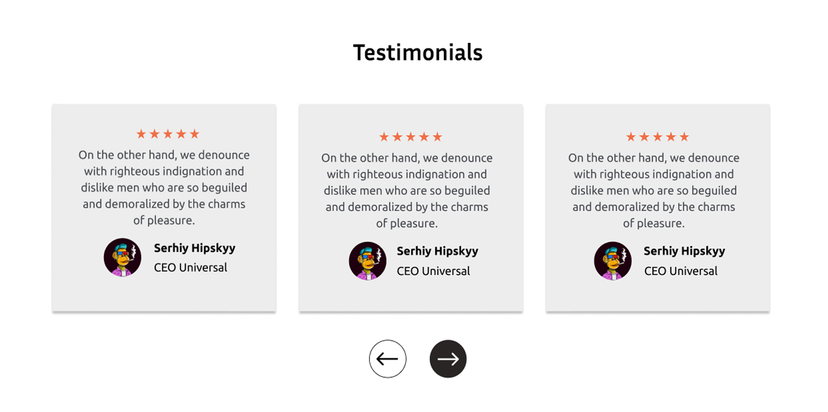Click the last star in the right card
The width and height of the screenshot is (828, 412).
pos(685,137)
